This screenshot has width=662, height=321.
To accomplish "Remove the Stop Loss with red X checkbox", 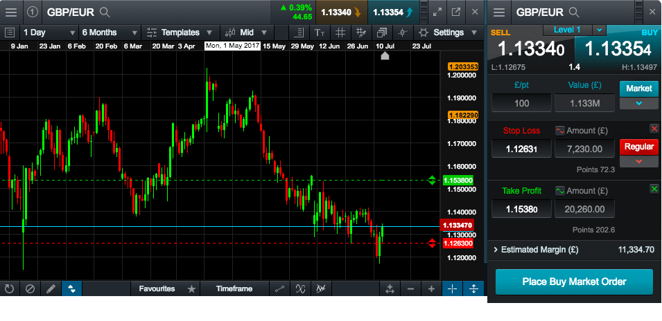I will pyautogui.click(x=654, y=129).
